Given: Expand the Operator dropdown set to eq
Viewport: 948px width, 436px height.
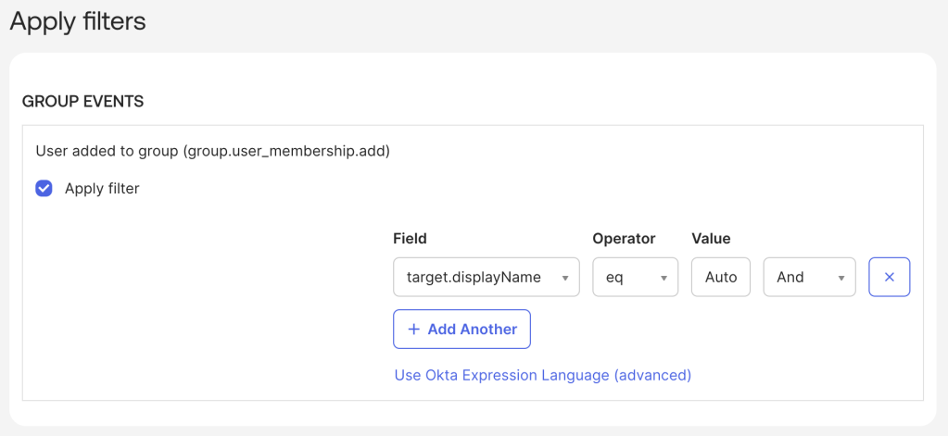Looking at the screenshot, I should coord(635,277).
